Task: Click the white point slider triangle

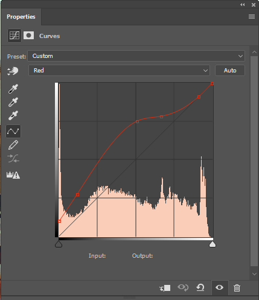Action: pos(213,244)
